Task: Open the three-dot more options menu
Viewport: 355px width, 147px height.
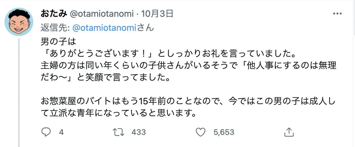Action: tap(337, 14)
